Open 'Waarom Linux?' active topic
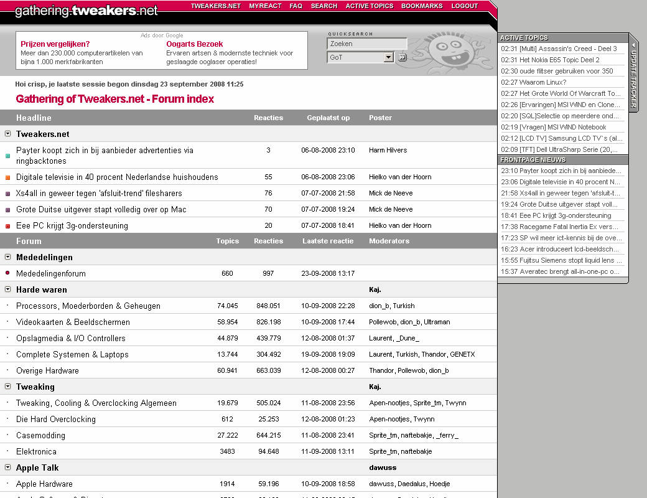 coord(533,82)
